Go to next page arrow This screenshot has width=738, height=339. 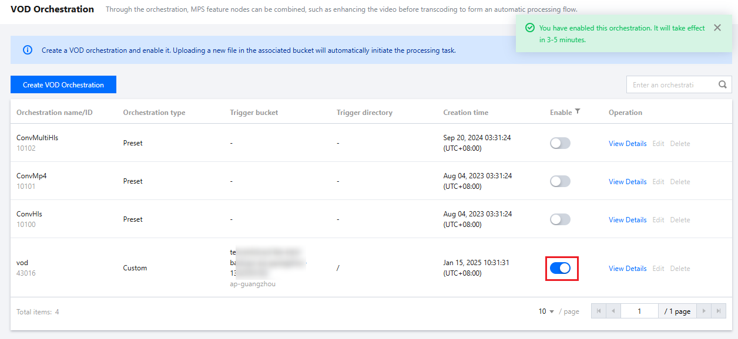pos(704,311)
